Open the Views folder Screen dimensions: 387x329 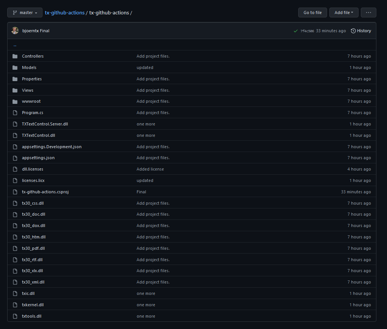tap(28, 90)
